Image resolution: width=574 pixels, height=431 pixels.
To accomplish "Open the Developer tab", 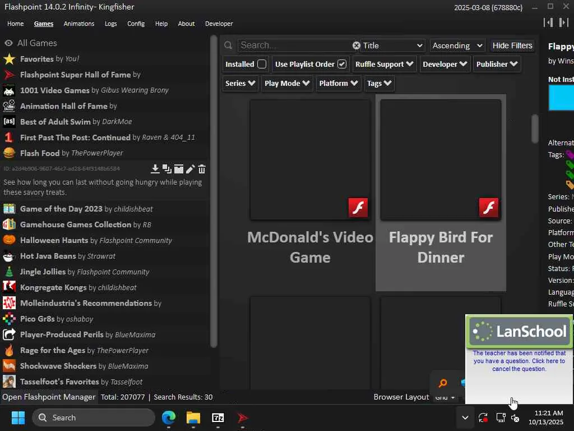I will [x=219, y=24].
